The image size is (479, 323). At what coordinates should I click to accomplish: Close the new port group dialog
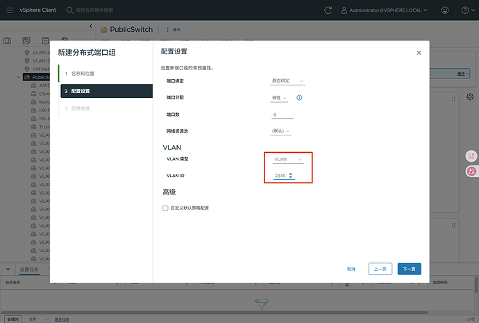point(419,53)
